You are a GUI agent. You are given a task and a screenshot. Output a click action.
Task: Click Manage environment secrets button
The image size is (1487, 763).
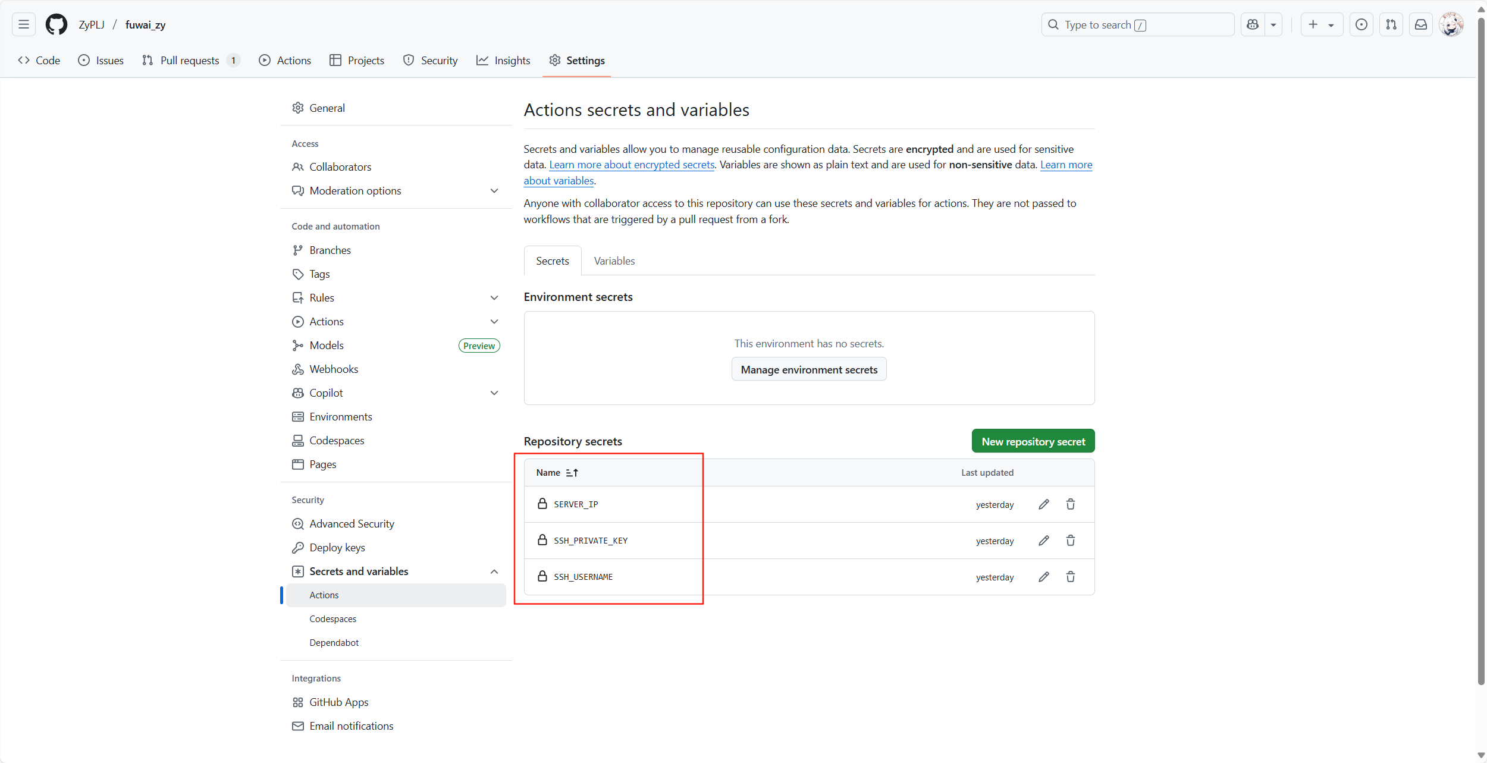coord(808,369)
